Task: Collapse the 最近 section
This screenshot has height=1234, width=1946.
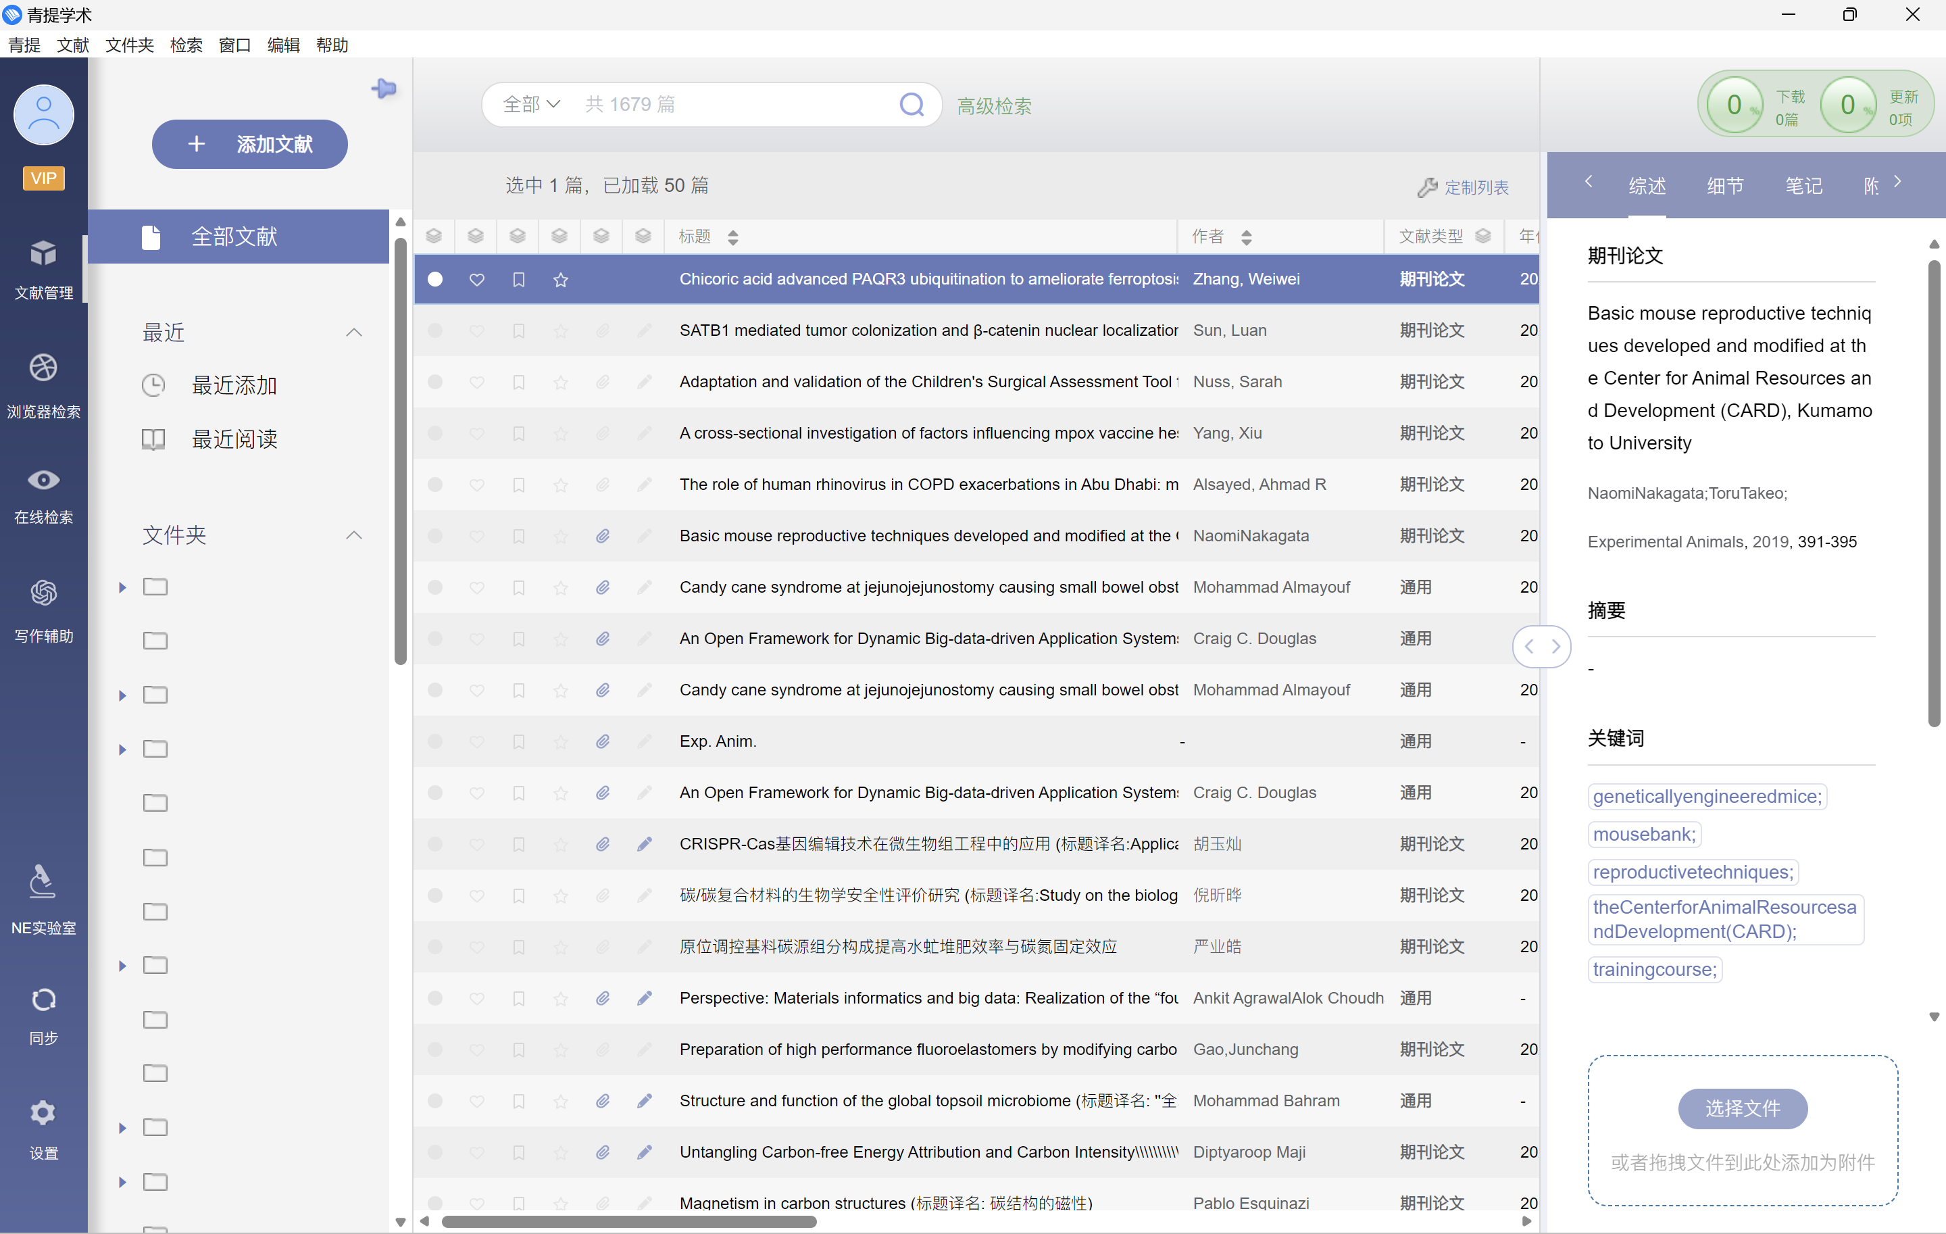Action: pyautogui.click(x=354, y=332)
